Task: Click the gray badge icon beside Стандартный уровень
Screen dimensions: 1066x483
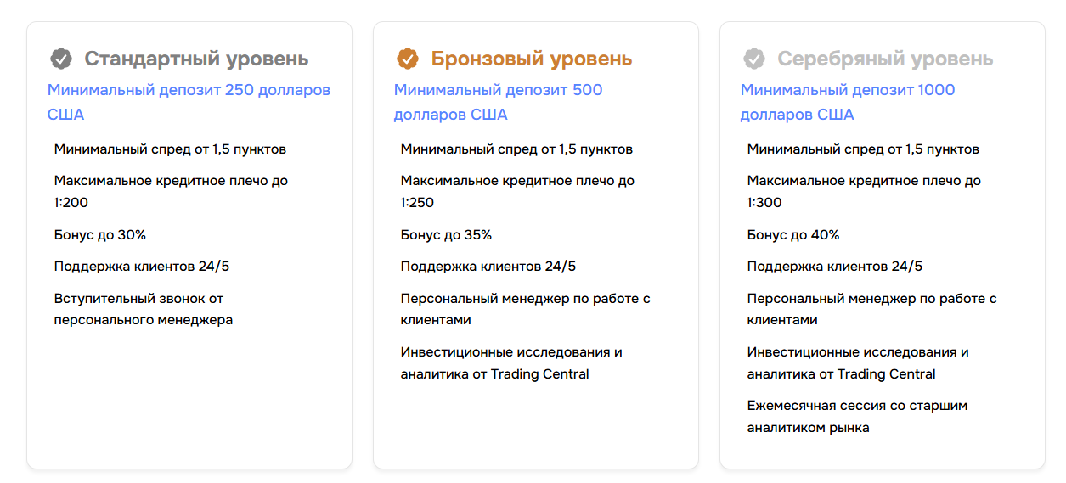Action: tap(61, 59)
